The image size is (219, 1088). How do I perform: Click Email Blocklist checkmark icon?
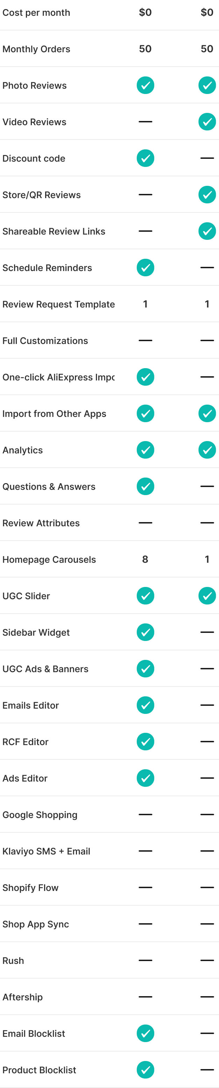point(145,1034)
